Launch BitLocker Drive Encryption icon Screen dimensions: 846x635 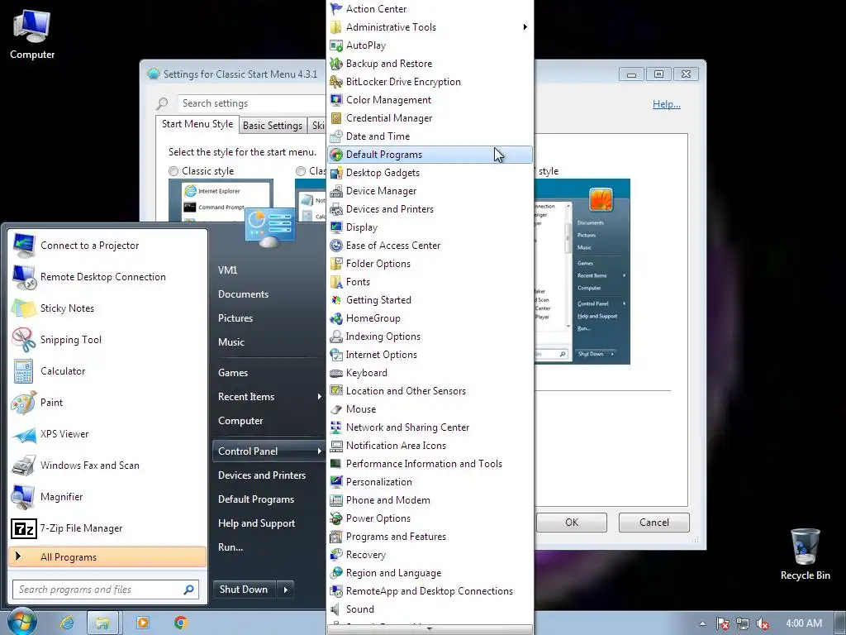[336, 82]
